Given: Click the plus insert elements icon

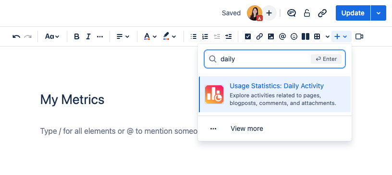Looking at the screenshot, I should (x=337, y=37).
